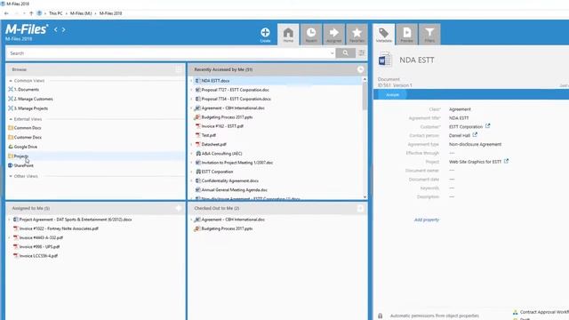
Task: Open the Favorites star tab
Action: tap(357, 35)
